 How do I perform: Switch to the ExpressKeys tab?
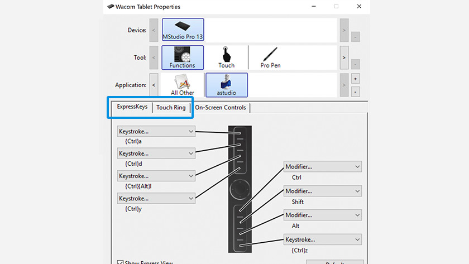[x=132, y=107]
